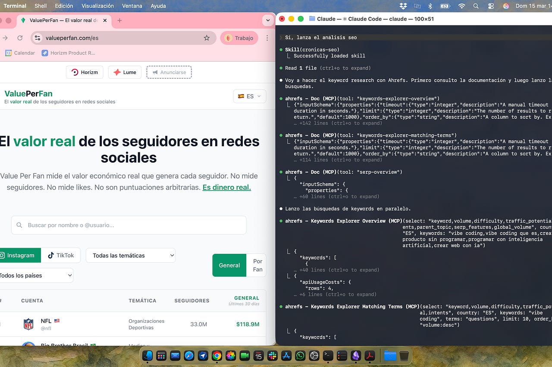552x367 pixels.
Task: Select the General ranking mode
Action: click(x=229, y=265)
